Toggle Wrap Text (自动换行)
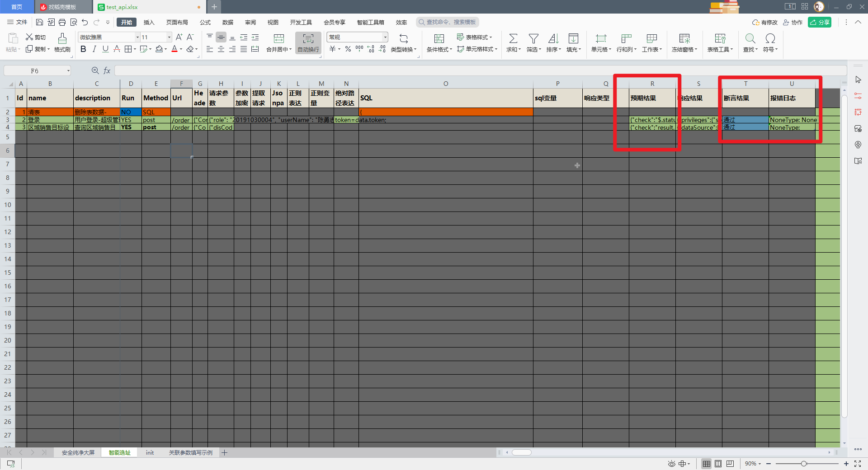 (x=308, y=43)
